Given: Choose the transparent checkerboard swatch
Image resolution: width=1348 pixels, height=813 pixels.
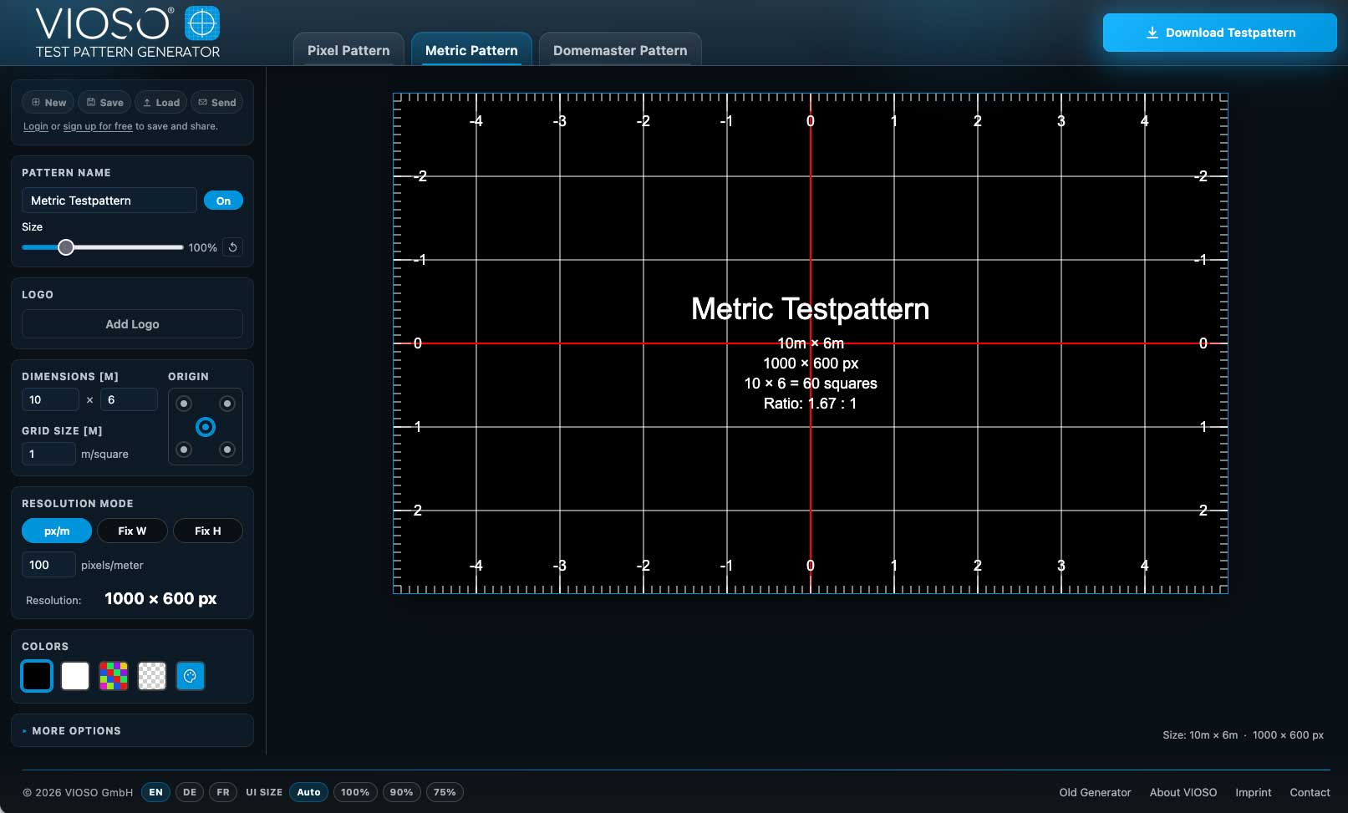Looking at the screenshot, I should [152, 676].
